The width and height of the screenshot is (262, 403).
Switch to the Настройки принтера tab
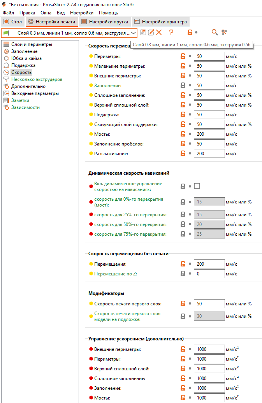tap(161, 22)
